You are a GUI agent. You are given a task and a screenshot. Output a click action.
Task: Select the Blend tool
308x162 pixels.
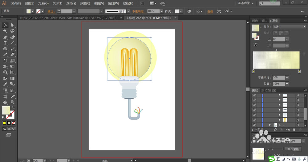coord(13,84)
